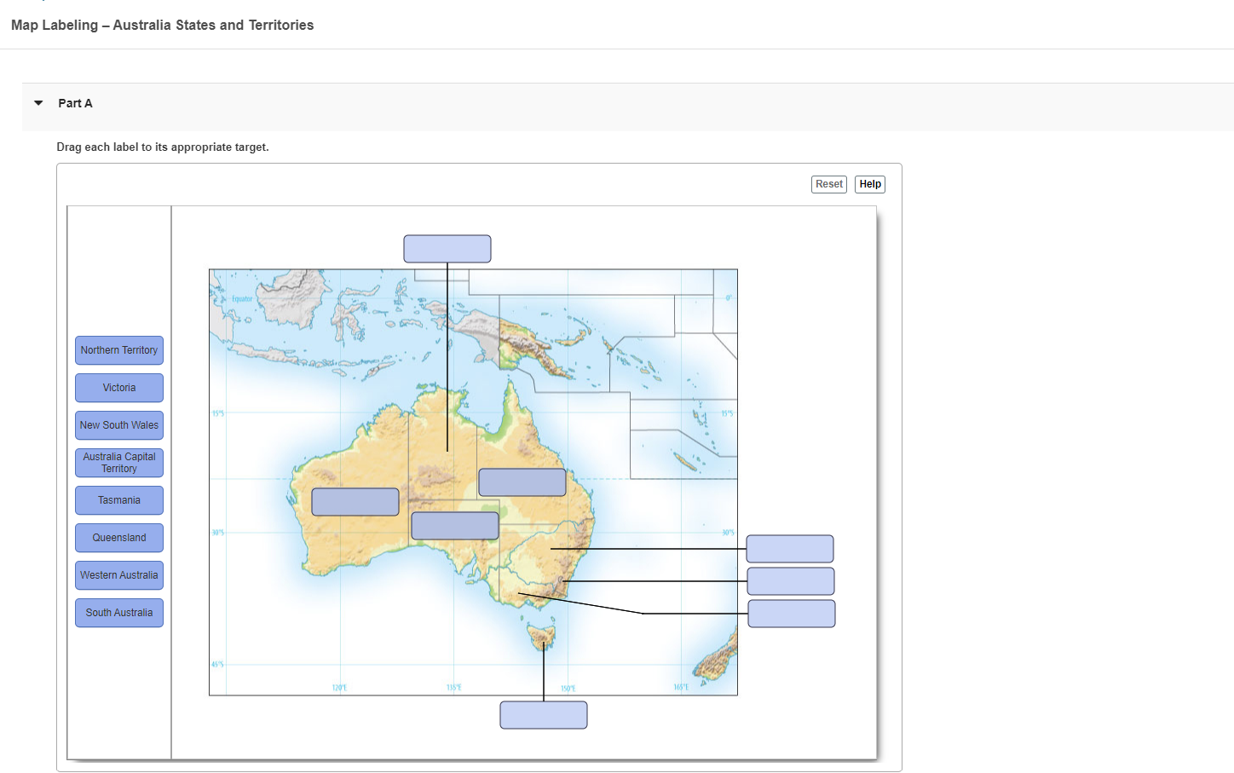Select the South Australia label
This screenshot has height=773, width=1234.
pyautogui.click(x=119, y=613)
